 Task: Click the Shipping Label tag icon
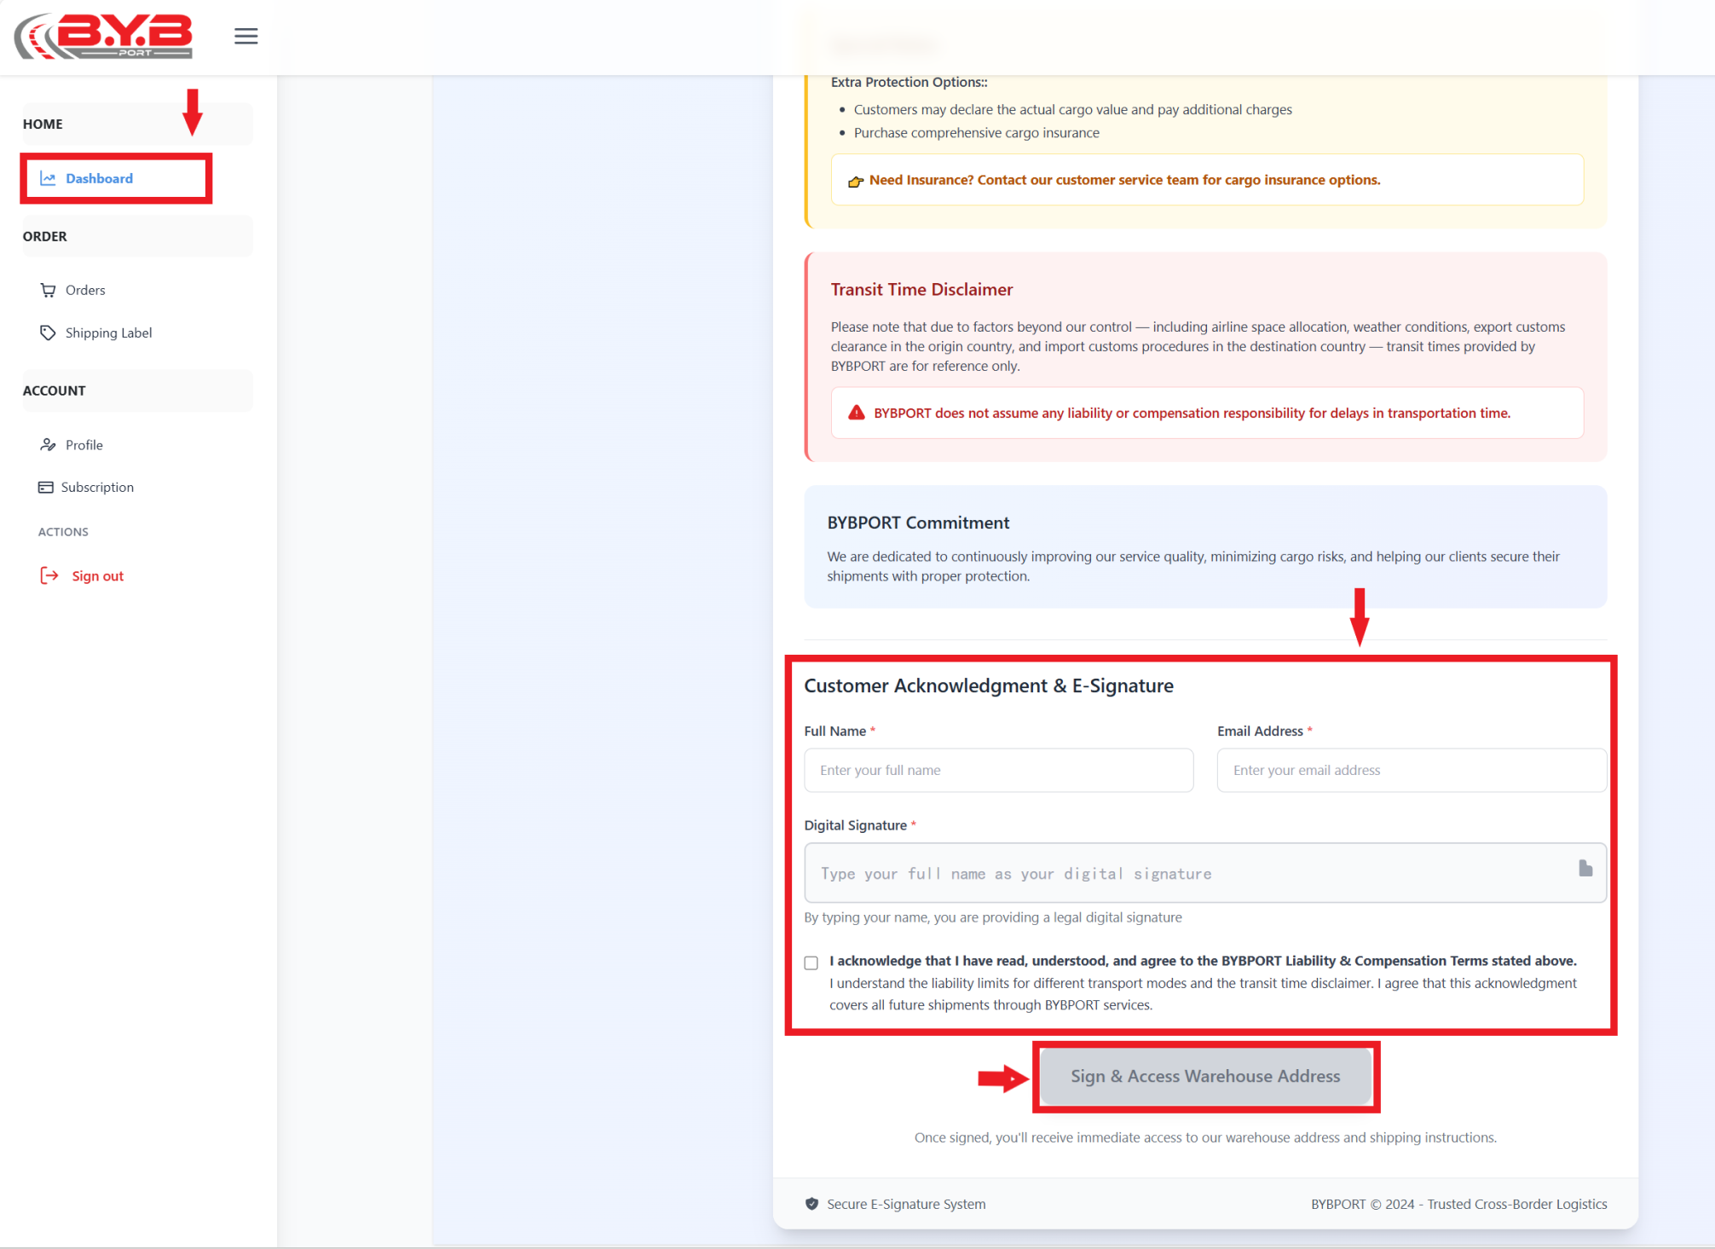coord(48,332)
